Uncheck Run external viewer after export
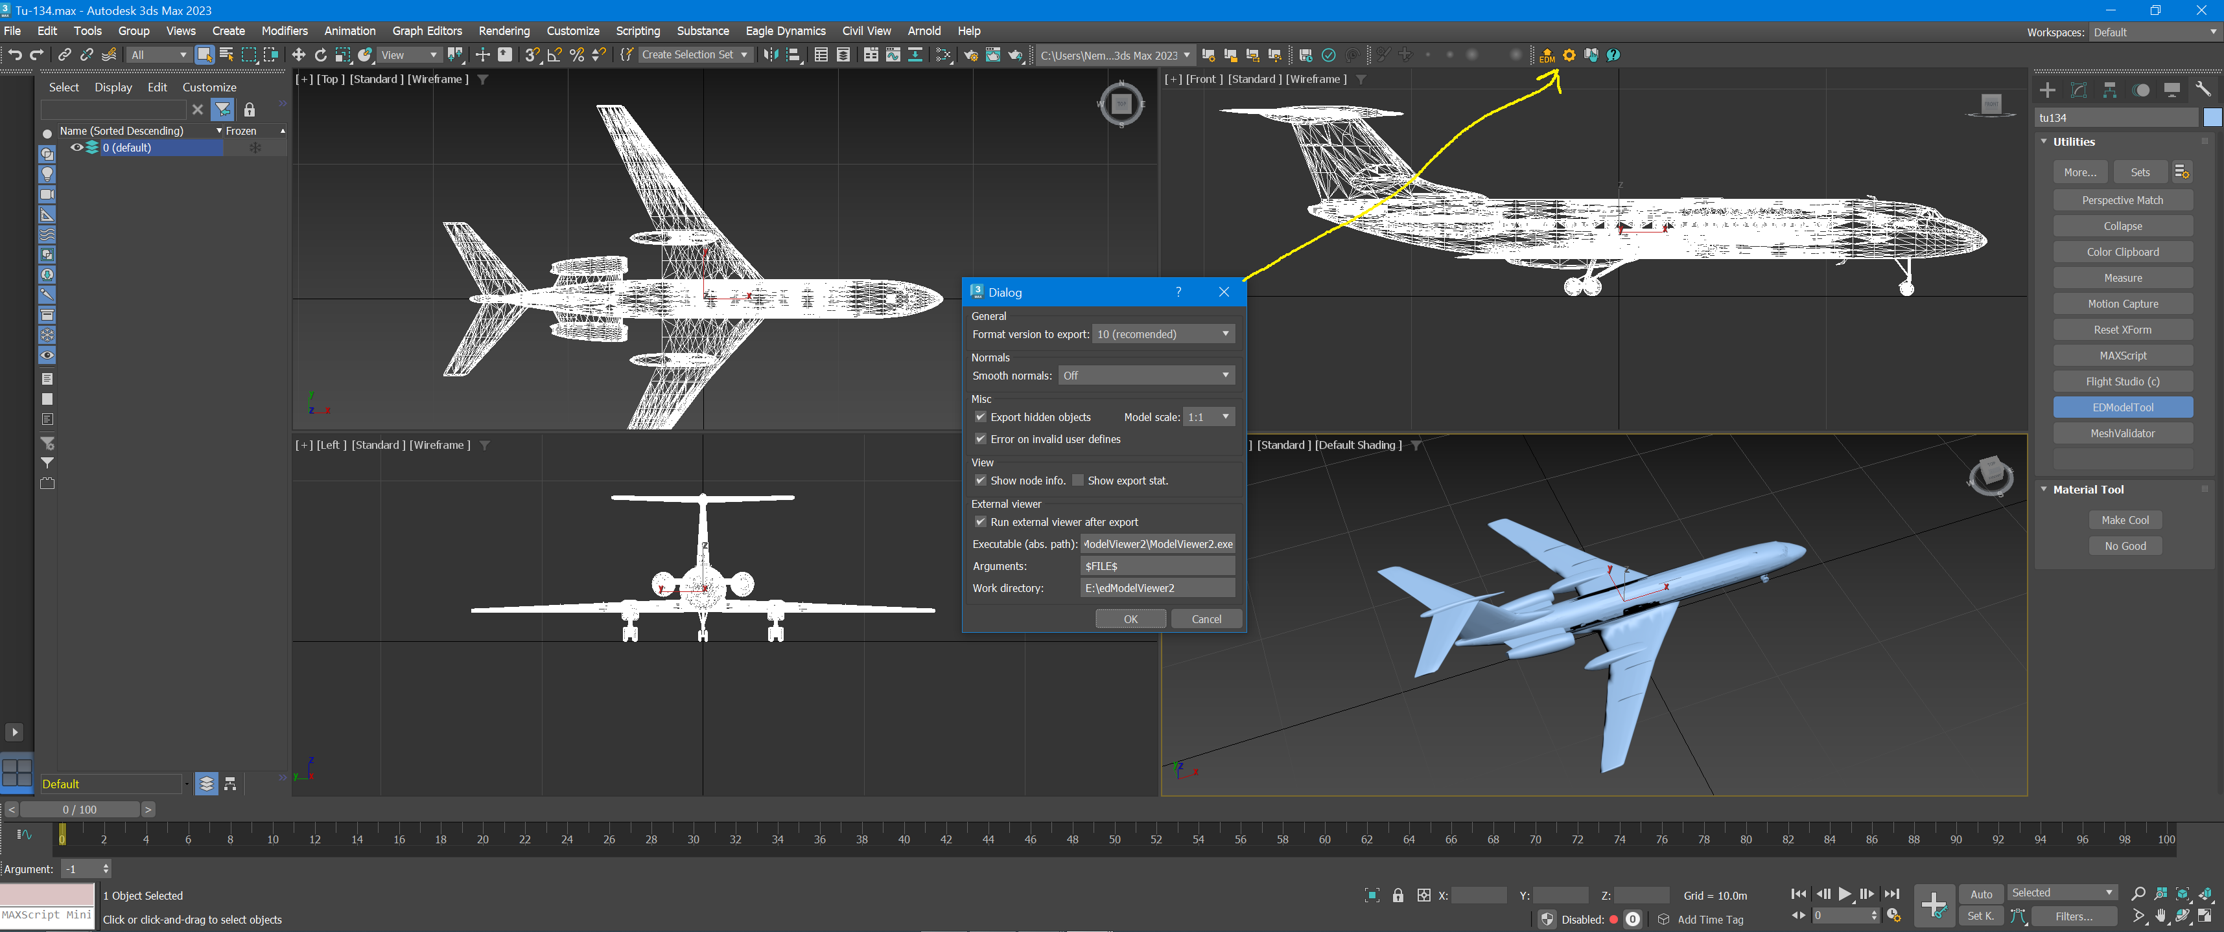 pyautogui.click(x=981, y=522)
